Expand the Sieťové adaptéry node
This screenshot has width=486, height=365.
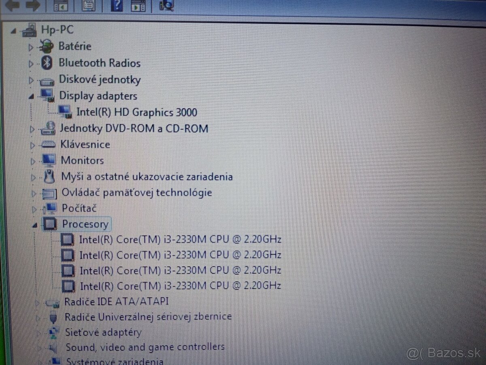(x=39, y=334)
